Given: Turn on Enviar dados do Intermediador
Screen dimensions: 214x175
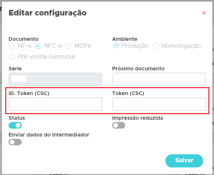Looking at the screenshot, I should point(15,142).
